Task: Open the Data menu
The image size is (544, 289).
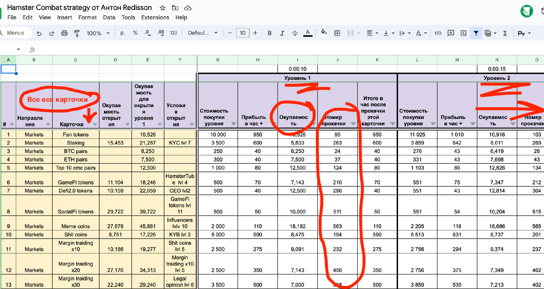Action: tap(109, 17)
